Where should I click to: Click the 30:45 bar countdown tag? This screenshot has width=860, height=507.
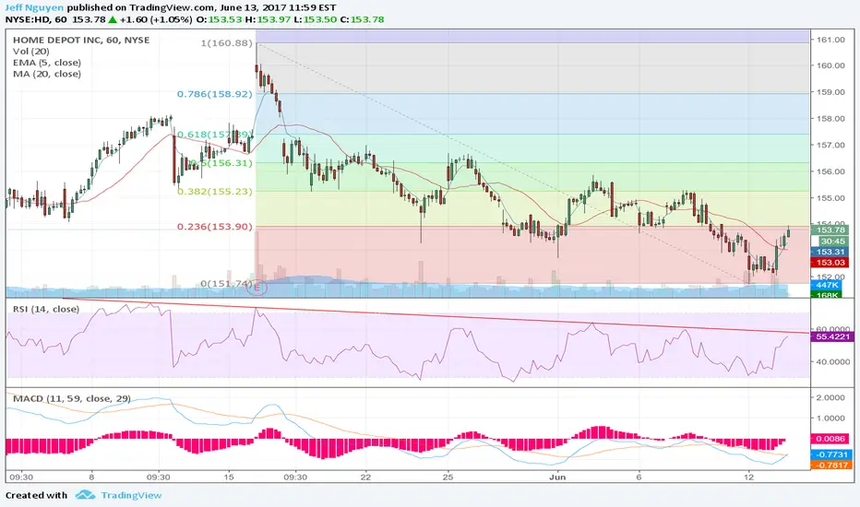click(x=833, y=242)
